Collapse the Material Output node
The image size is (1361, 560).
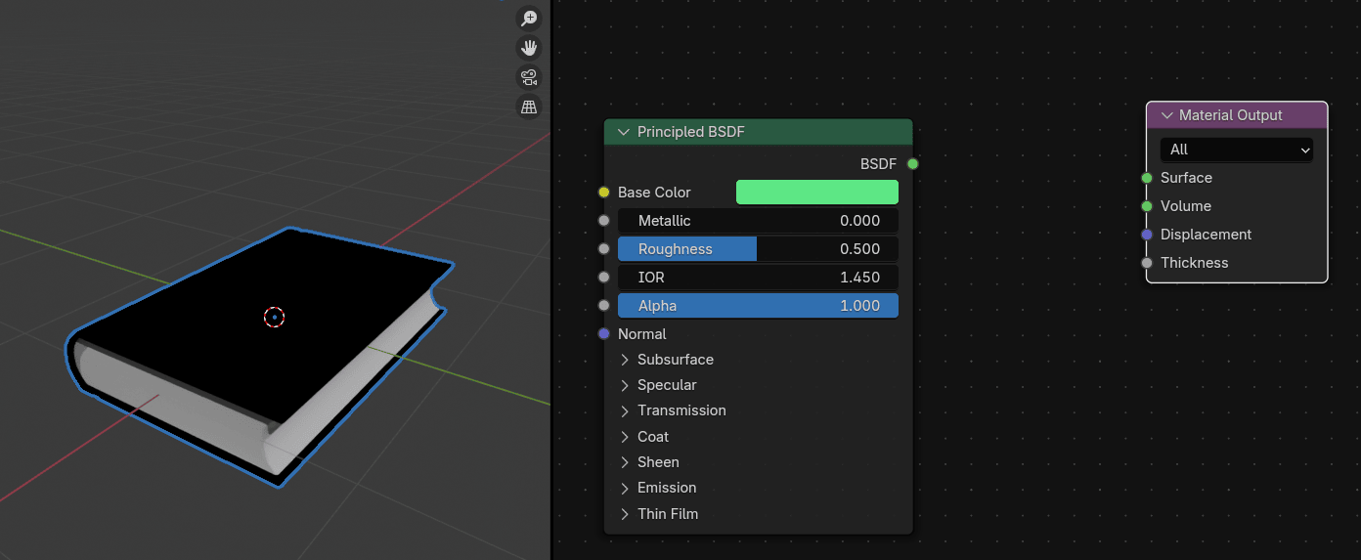pos(1166,115)
